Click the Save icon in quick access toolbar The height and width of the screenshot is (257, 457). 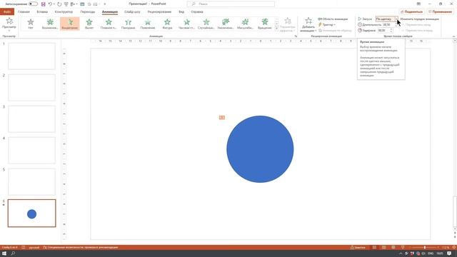(x=43, y=4)
